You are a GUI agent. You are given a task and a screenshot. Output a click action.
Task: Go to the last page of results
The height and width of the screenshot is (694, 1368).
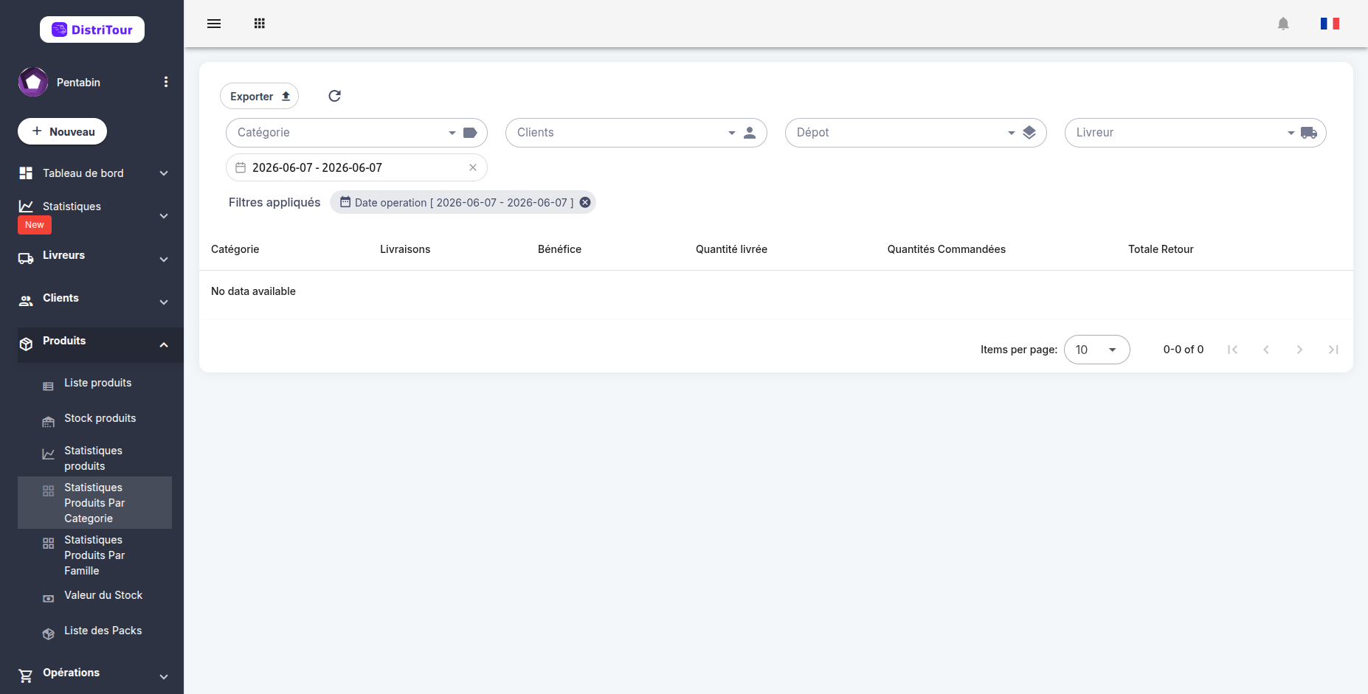tap(1333, 350)
